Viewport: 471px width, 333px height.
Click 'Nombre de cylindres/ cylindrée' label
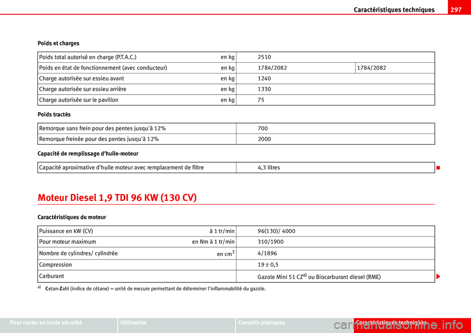tap(78, 253)
